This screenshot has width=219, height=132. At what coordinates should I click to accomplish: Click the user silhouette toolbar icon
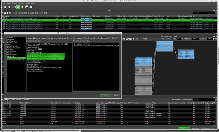[x=9, y=7]
